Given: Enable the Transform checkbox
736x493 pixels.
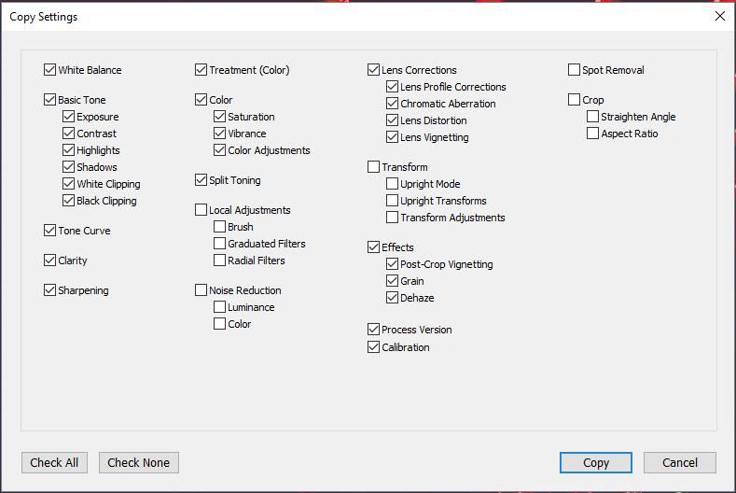Looking at the screenshot, I should 373,167.
